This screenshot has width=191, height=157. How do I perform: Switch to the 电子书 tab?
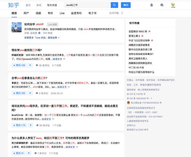tap(93, 13)
